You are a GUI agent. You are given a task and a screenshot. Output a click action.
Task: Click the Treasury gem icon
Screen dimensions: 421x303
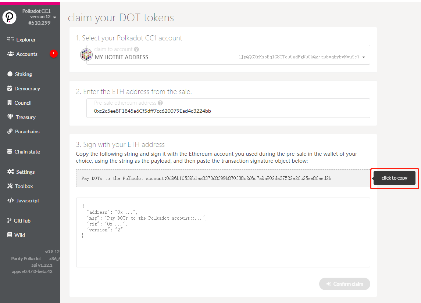10,117
